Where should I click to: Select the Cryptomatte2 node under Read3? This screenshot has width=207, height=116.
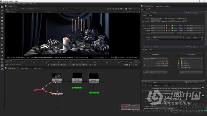coord(94,93)
